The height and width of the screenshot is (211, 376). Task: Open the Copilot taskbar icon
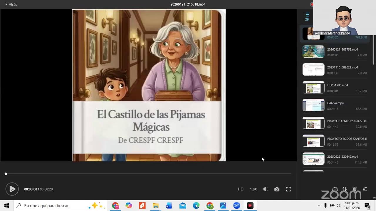129,206
